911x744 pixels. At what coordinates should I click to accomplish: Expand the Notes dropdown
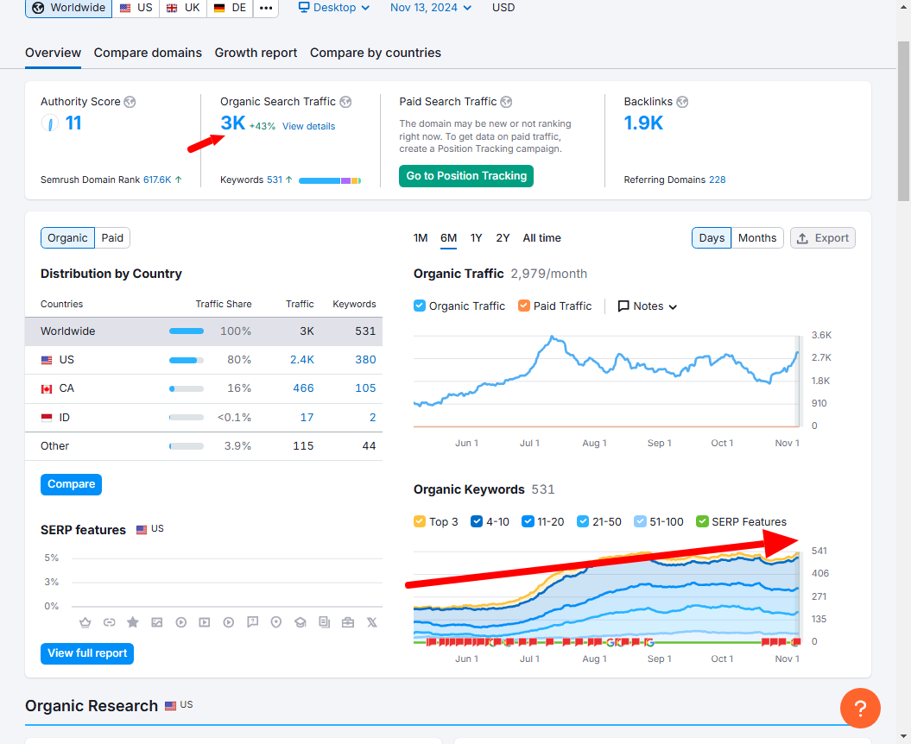(648, 306)
